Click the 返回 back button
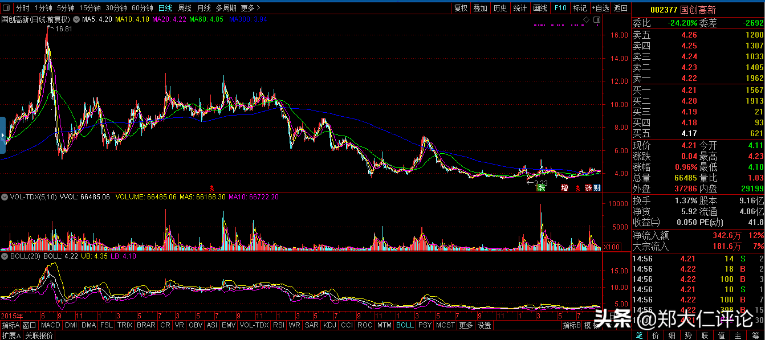 coord(621,8)
